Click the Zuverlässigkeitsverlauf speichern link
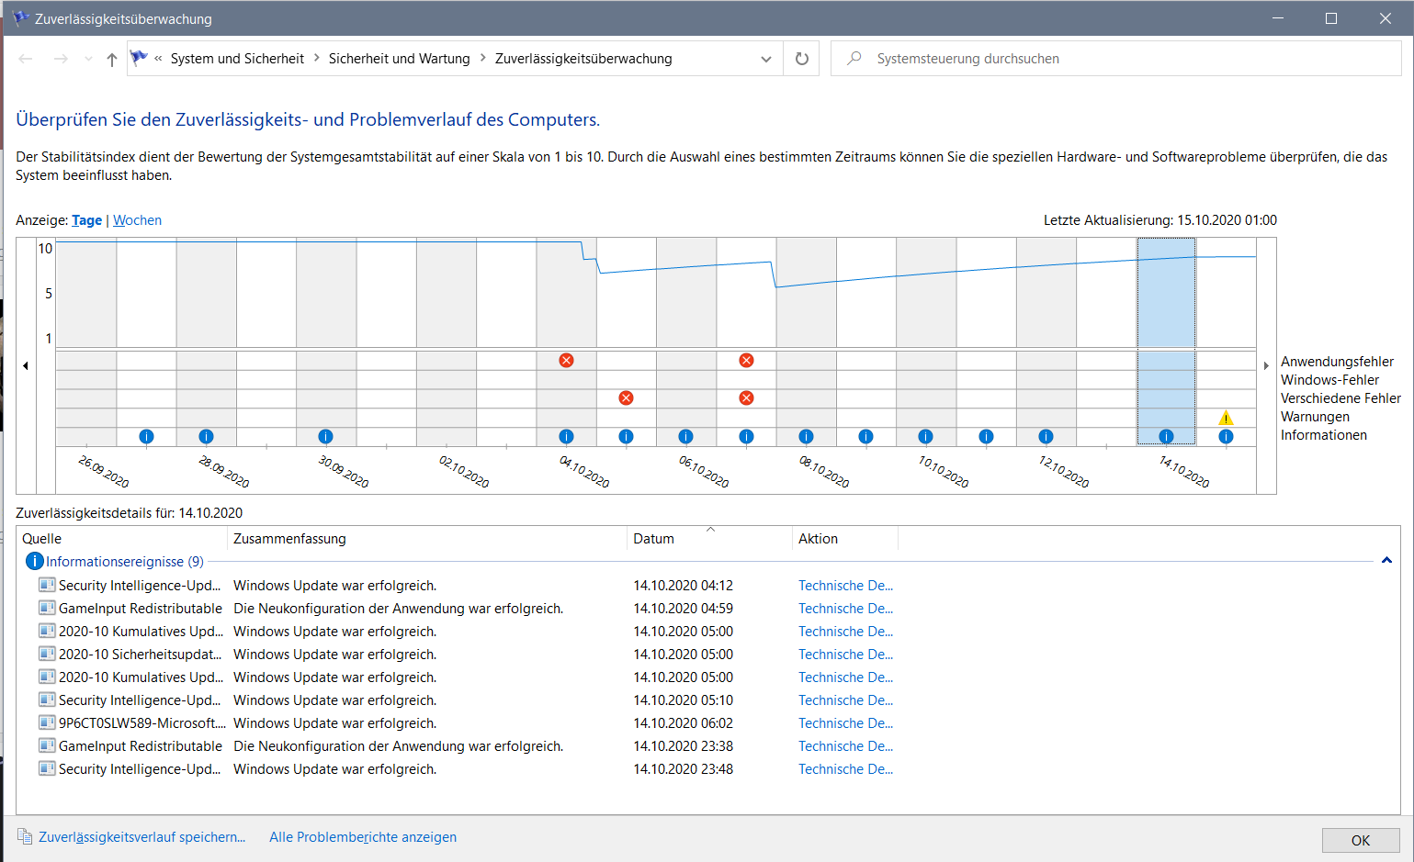1414x862 pixels. click(x=141, y=837)
